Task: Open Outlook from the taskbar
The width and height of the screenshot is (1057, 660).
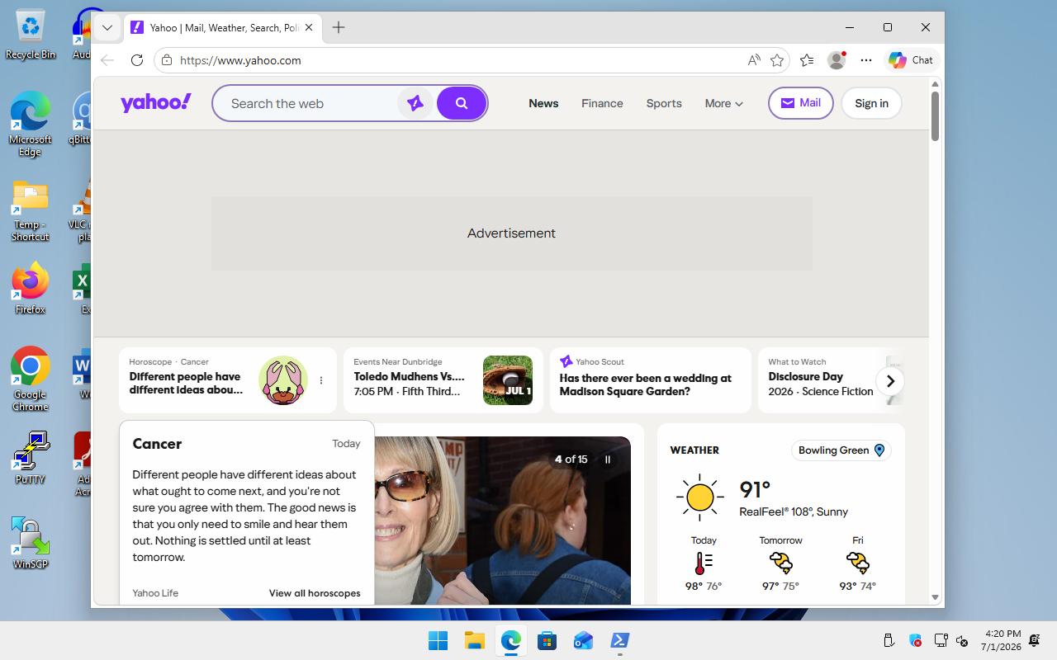Action: (583, 640)
